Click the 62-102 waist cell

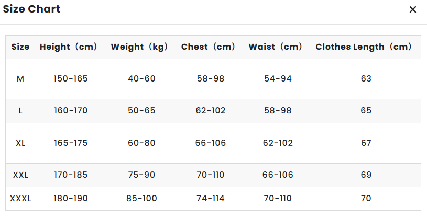tap(278, 143)
